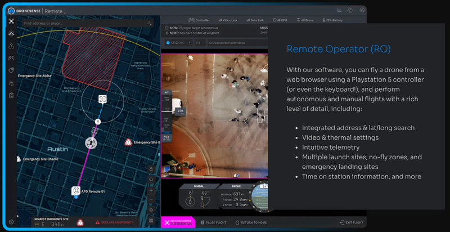Click the altitude slider 150 marker
The height and width of the screenshot is (232, 450).
(x=180, y=111)
